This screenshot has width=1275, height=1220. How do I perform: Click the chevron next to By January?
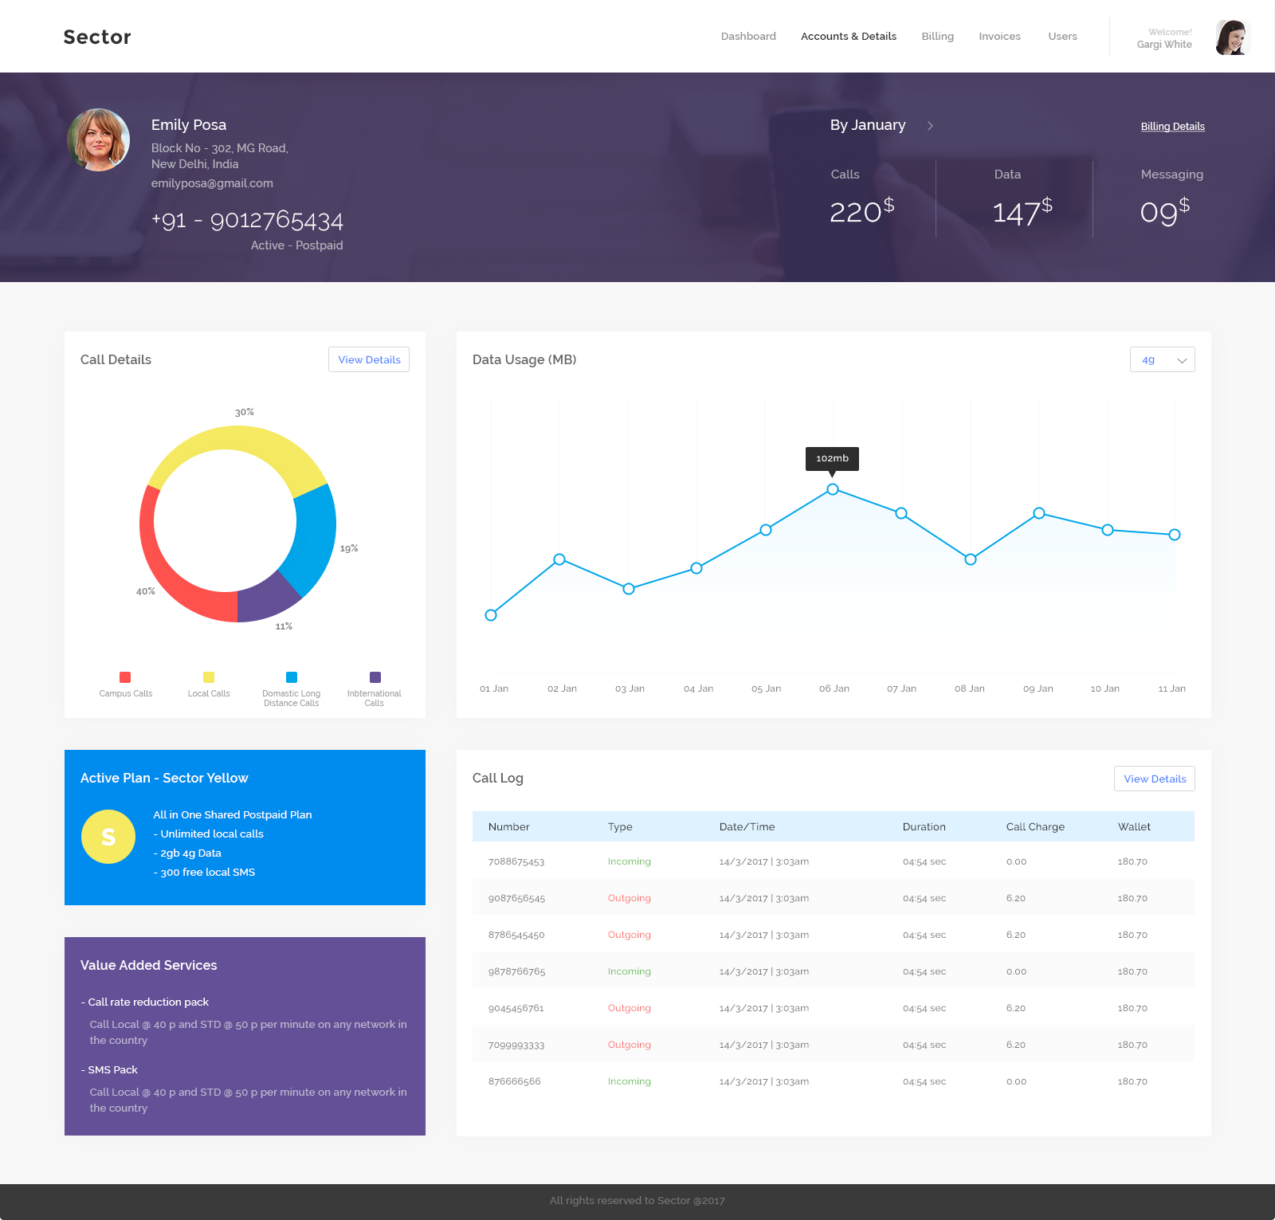tap(930, 126)
